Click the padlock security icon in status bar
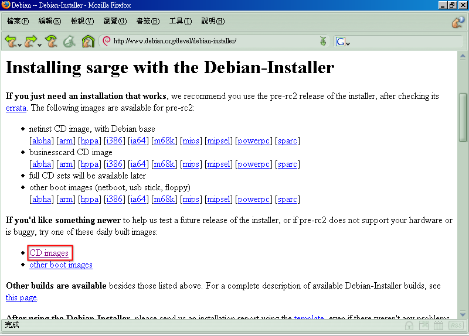 click(409, 325)
